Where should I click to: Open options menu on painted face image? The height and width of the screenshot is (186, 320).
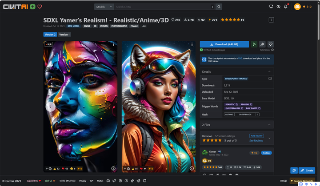[x=114, y=44]
